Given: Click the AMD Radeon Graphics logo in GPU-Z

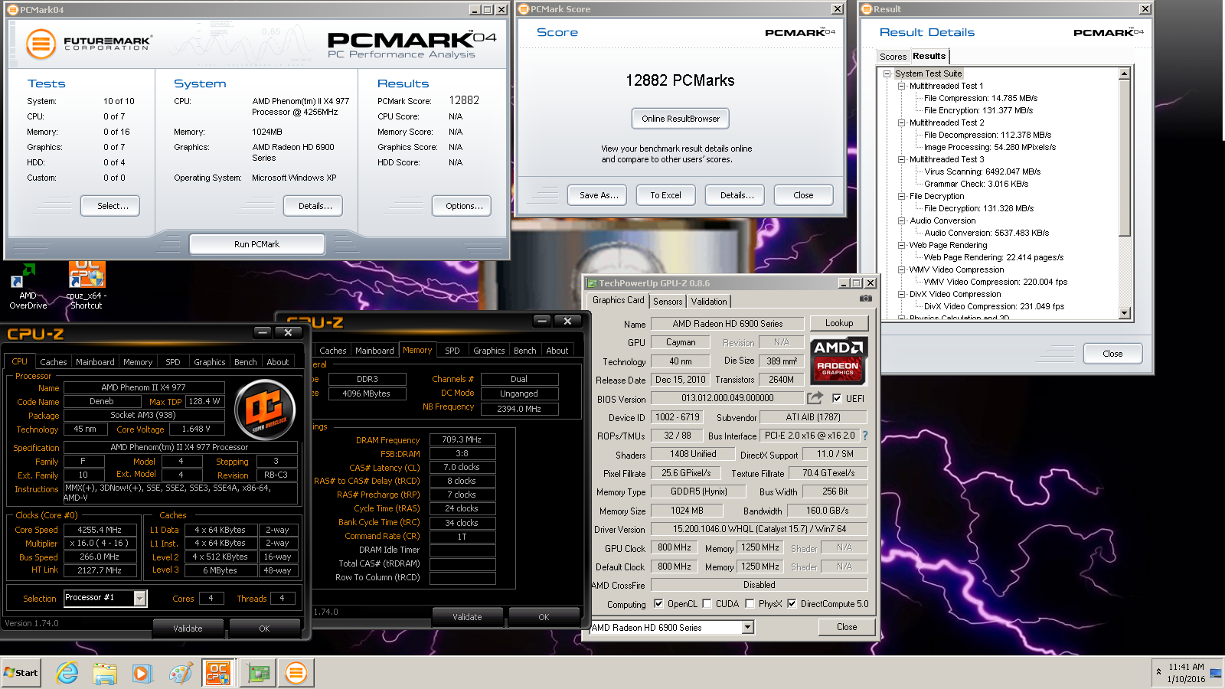Looking at the screenshot, I should 838,361.
